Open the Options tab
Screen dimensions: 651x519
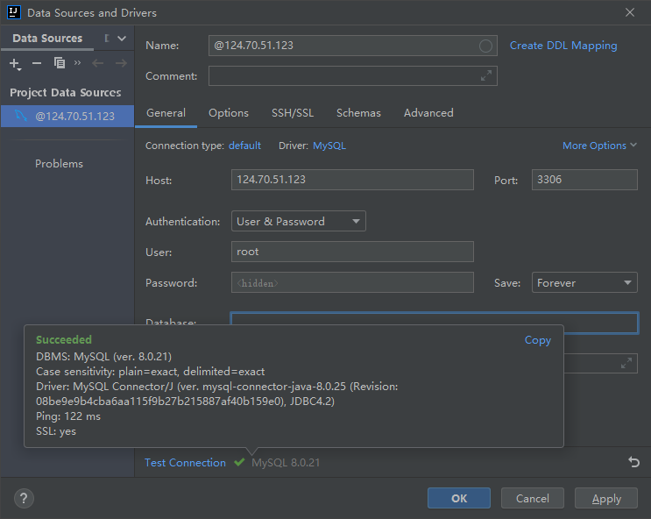click(x=229, y=112)
